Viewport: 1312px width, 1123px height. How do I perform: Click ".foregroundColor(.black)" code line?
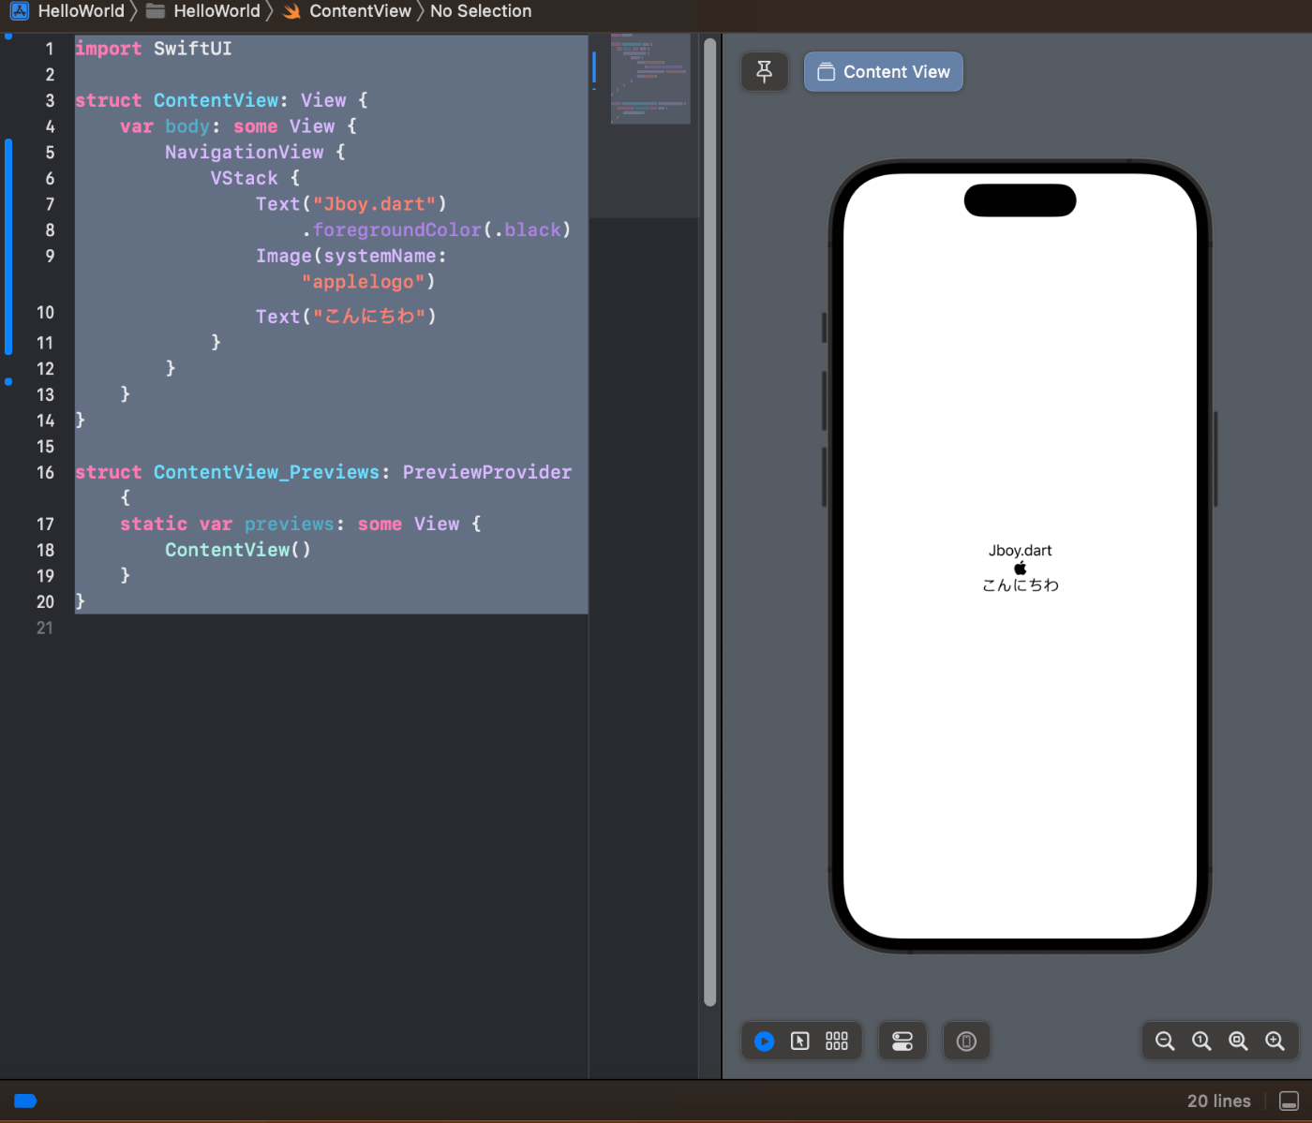pos(437,230)
